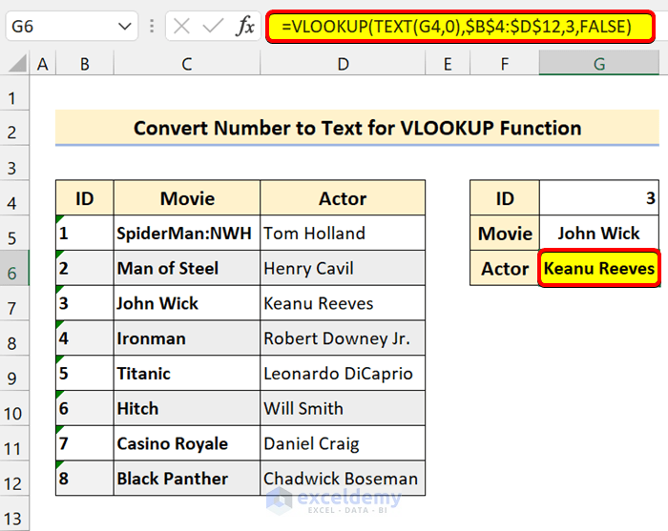
Task: Click the John Wick cell in lookup table
Action: pos(599,234)
